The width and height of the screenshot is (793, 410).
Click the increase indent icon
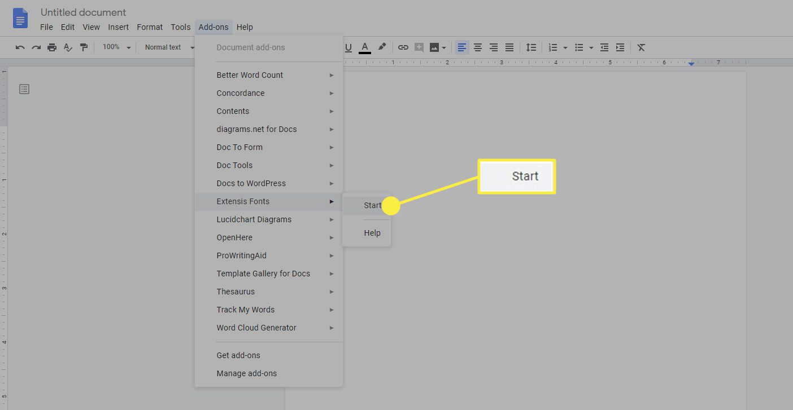tap(620, 47)
